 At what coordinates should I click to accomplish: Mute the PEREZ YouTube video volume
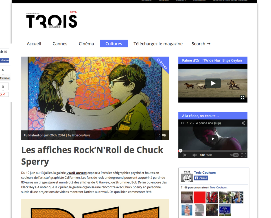tap(194, 155)
